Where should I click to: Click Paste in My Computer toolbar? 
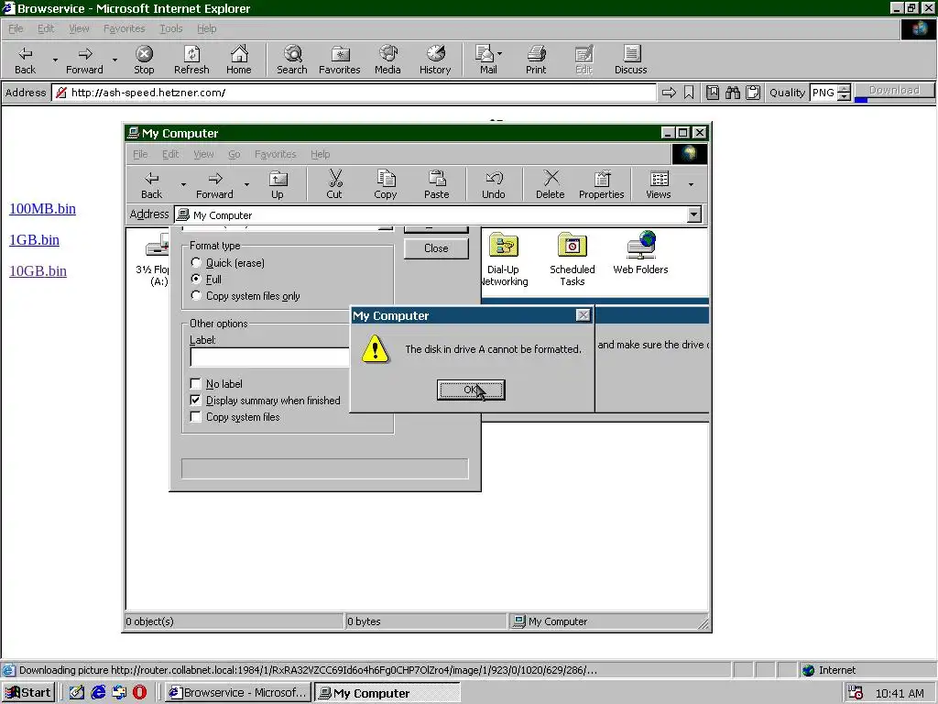pos(437,184)
